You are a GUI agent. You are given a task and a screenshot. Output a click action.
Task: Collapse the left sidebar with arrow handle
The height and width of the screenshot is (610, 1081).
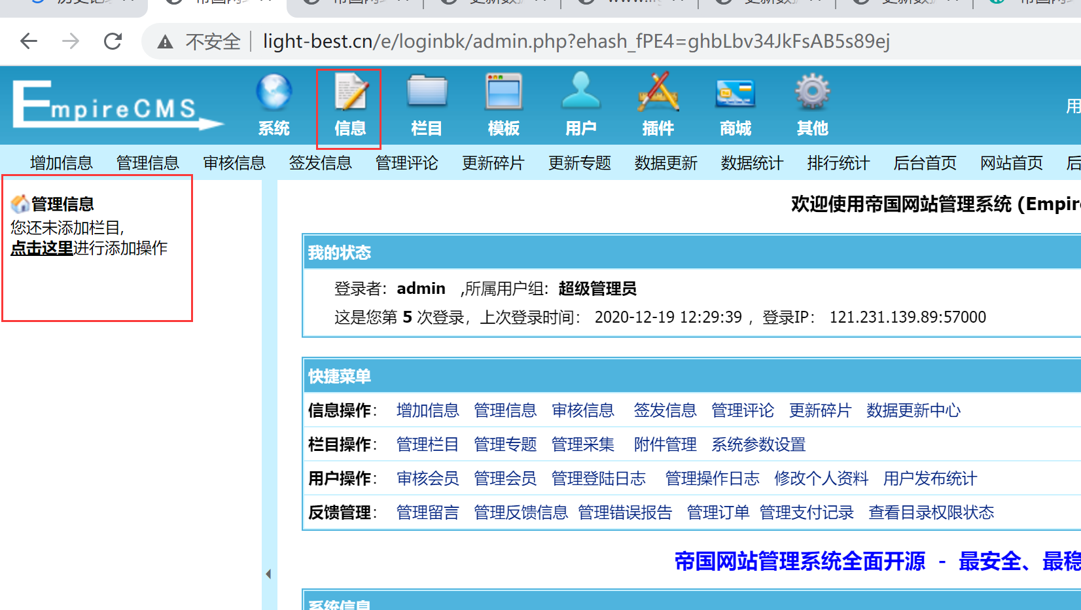coord(268,574)
